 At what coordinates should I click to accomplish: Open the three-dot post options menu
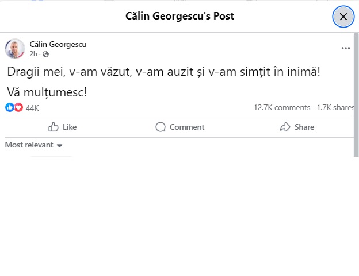tap(345, 49)
